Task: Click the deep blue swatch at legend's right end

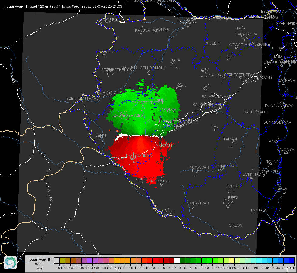Action: point(292,261)
